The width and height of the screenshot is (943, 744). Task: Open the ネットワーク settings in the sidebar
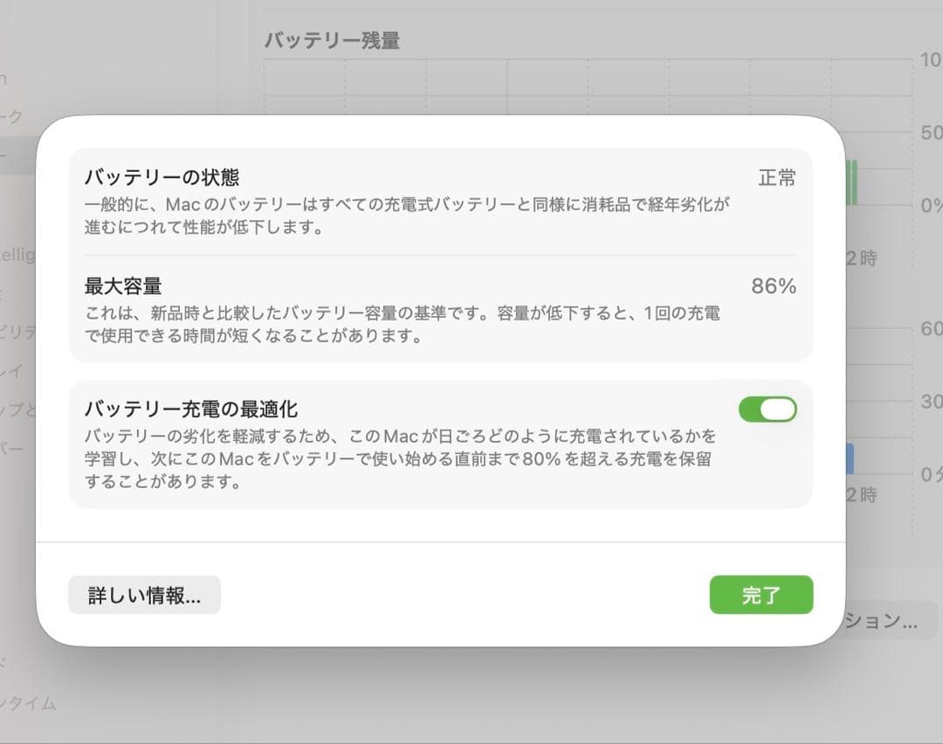click(x=17, y=114)
